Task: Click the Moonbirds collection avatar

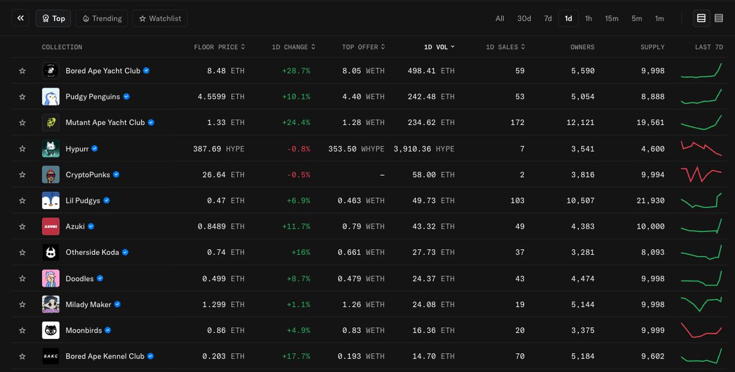Action: [x=50, y=330]
